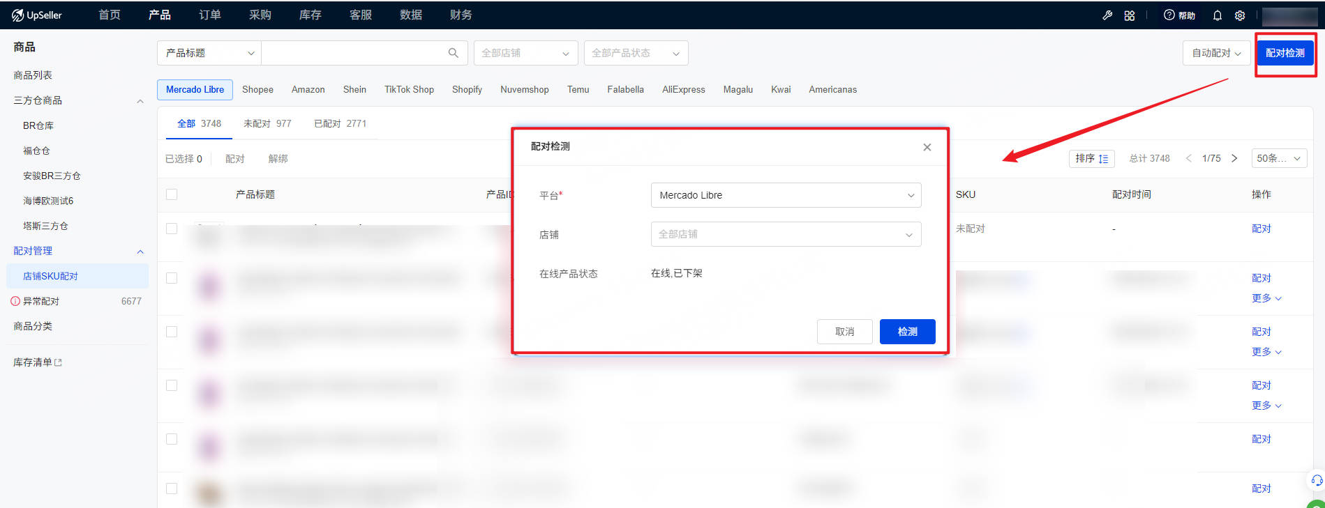Image resolution: width=1325 pixels, height=508 pixels.
Task: Open 库存清单 external link icon
Action: coord(58,362)
